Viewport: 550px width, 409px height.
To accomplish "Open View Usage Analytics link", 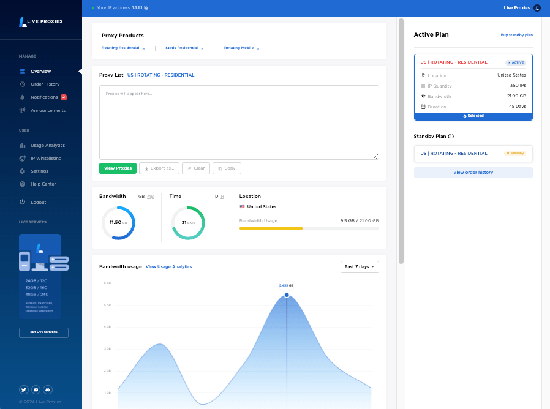I will click(x=168, y=267).
